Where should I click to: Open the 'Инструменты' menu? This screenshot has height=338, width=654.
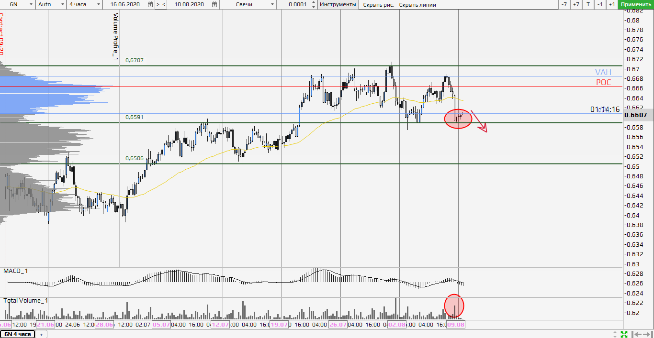(338, 4)
